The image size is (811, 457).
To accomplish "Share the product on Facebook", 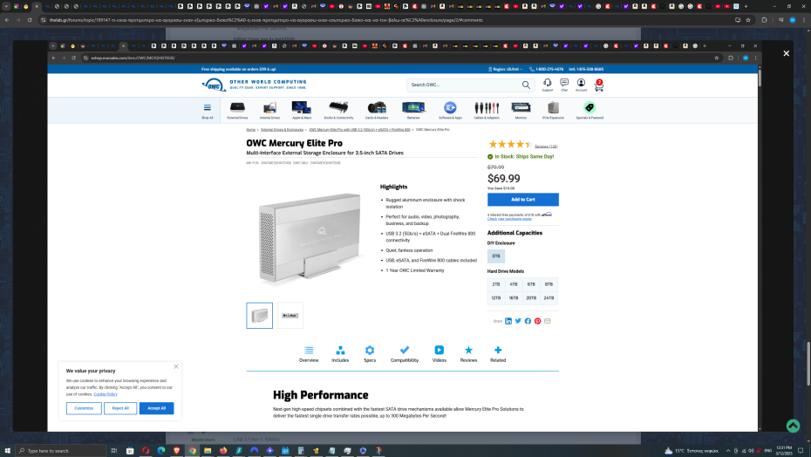I will point(528,321).
